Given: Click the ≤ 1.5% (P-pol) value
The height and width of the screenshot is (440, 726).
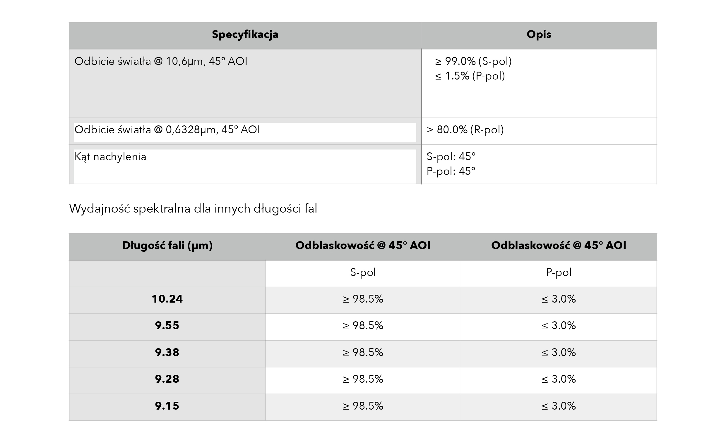Looking at the screenshot, I should point(470,76).
